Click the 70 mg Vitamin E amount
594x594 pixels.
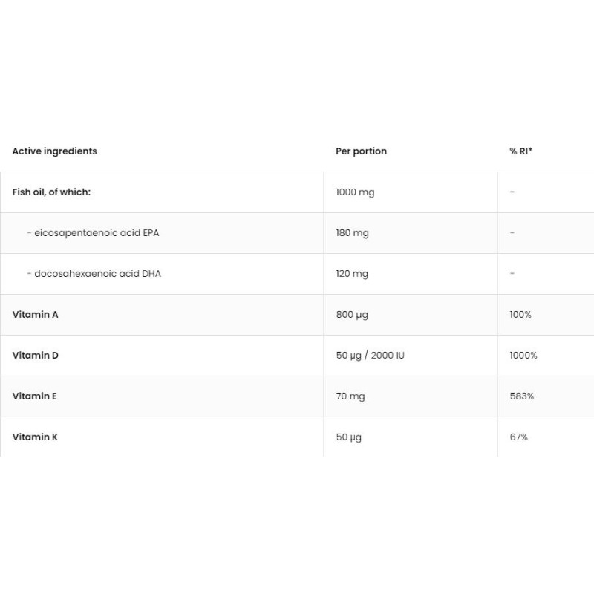tap(350, 396)
